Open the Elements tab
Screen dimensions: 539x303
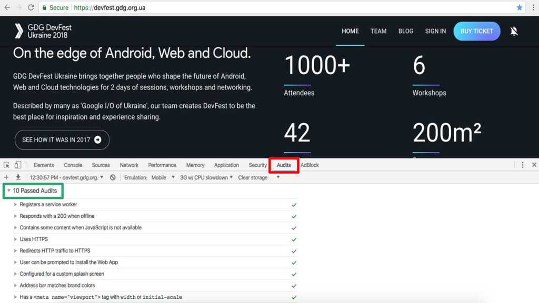click(44, 165)
